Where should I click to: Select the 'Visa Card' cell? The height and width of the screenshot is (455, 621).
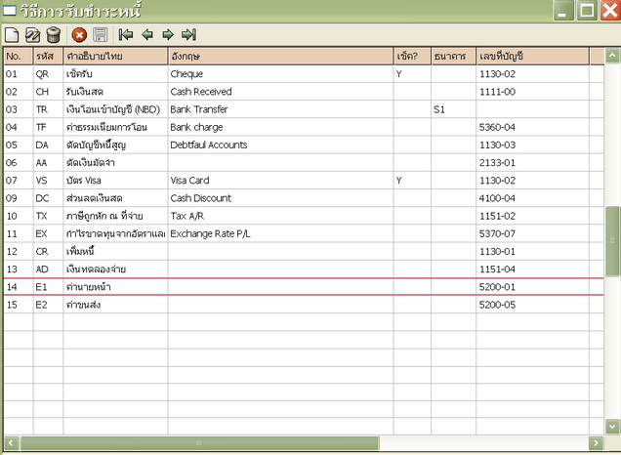point(279,181)
